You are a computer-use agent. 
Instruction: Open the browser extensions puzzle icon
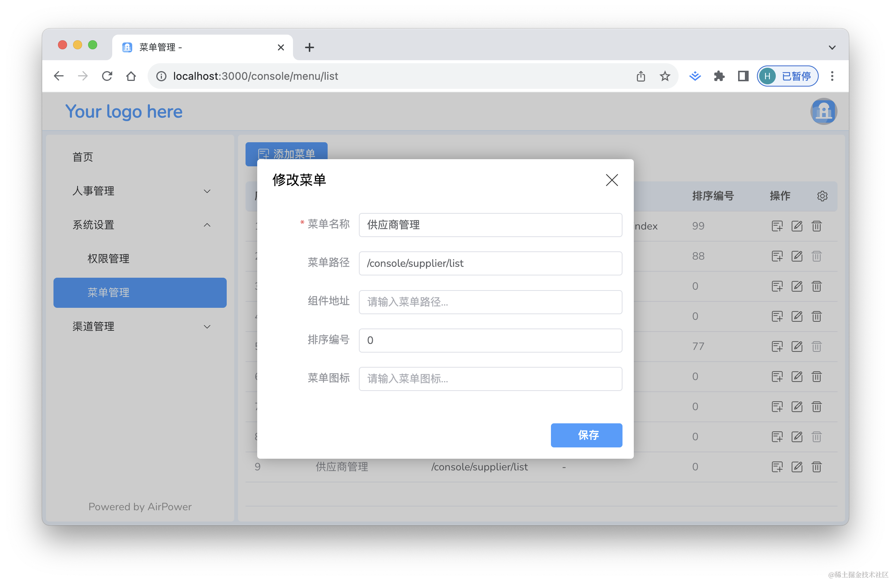(719, 76)
